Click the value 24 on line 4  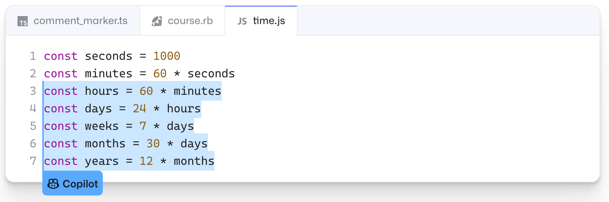coord(139,108)
